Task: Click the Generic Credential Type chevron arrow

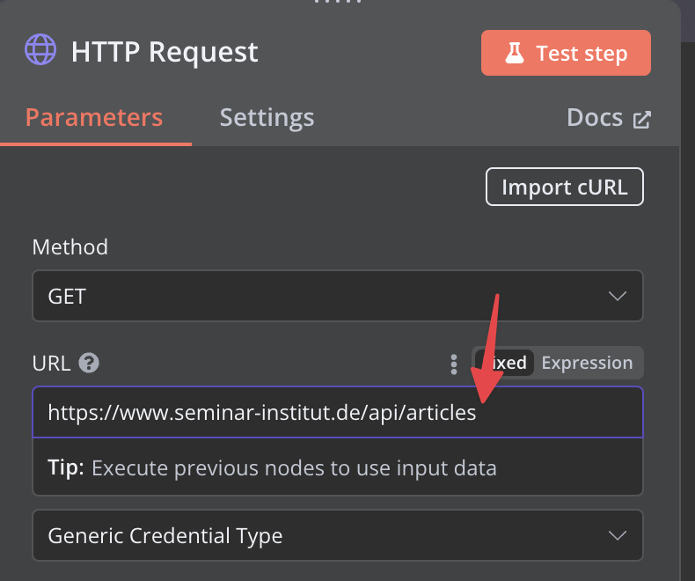Action: pos(618,535)
